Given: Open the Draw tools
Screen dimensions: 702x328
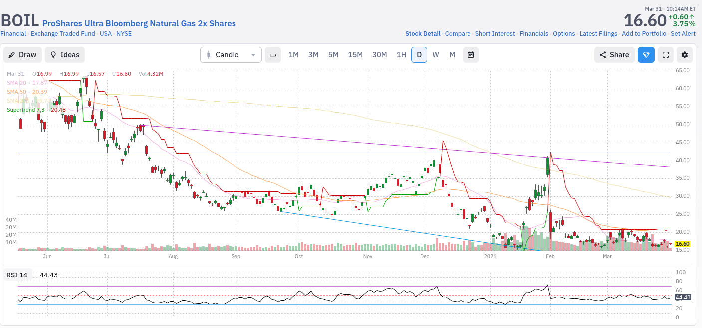Looking at the screenshot, I should pos(22,55).
